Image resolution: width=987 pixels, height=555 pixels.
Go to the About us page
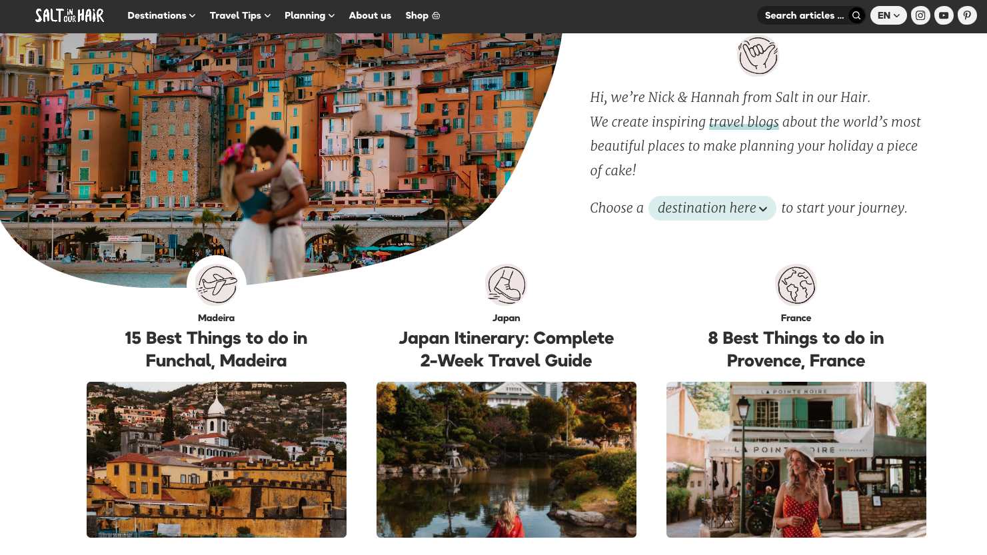click(x=370, y=15)
